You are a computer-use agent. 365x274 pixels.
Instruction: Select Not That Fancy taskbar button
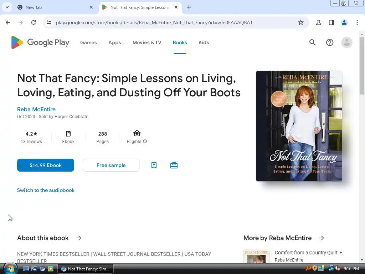click(86, 269)
